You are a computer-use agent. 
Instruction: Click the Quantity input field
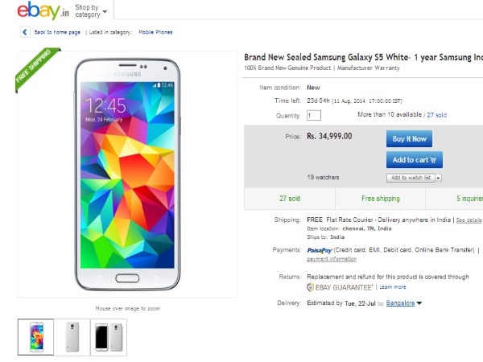click(x=314, y=115)
